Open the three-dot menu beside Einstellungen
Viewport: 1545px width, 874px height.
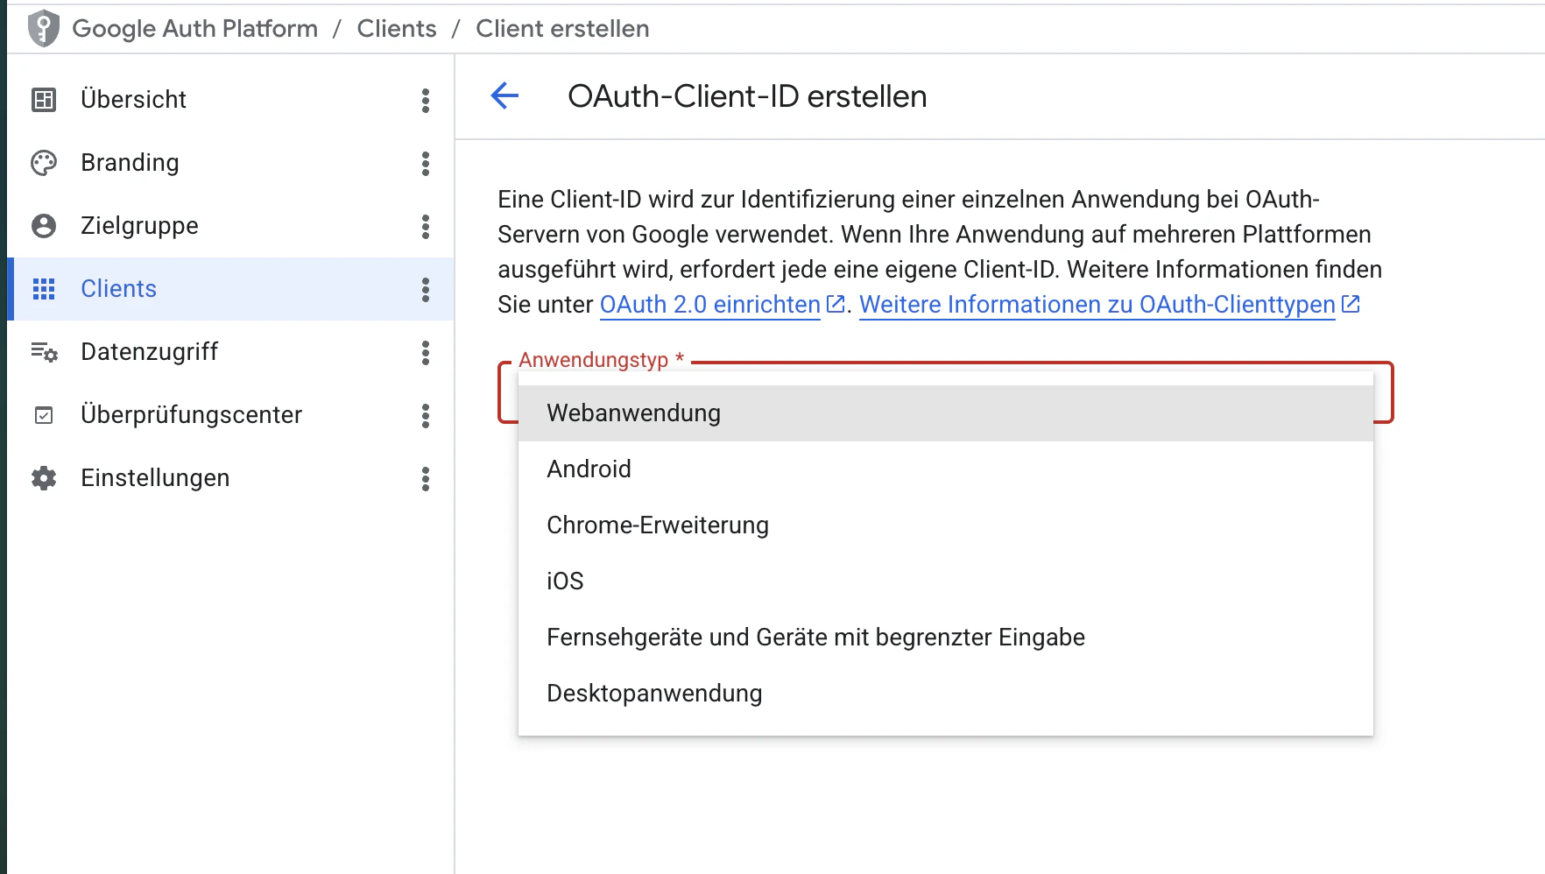point(426,478)
